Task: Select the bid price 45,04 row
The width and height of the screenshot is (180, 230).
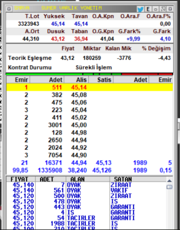Action: (90, 110)
